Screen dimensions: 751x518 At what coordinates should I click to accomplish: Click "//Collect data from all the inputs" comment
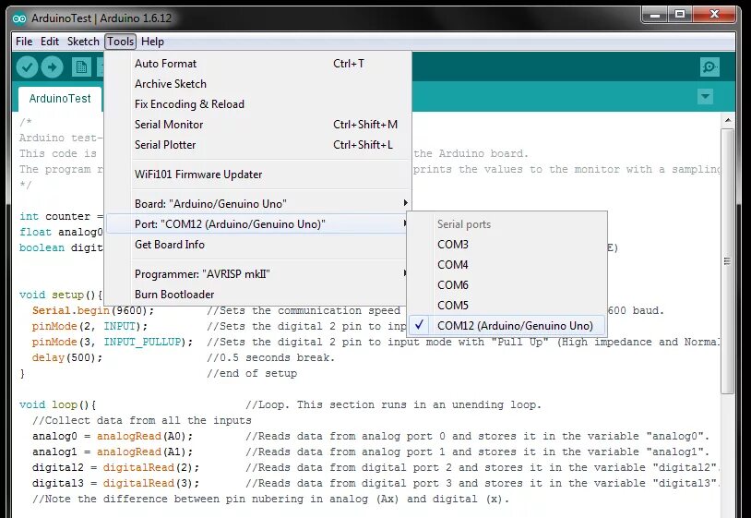pyautogui.click(x=142, y=421)
